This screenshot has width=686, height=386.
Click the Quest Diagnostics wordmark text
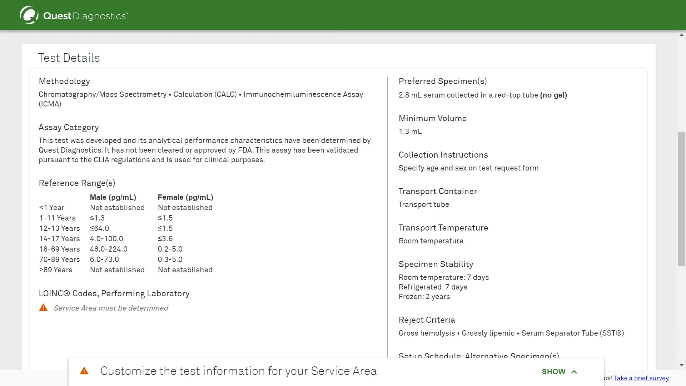coord(85,16)
